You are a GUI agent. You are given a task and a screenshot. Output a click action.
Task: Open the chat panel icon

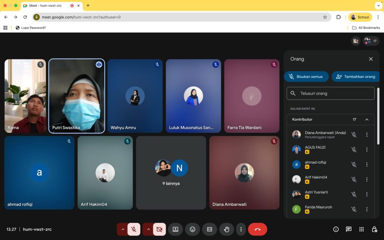[349, 229]
